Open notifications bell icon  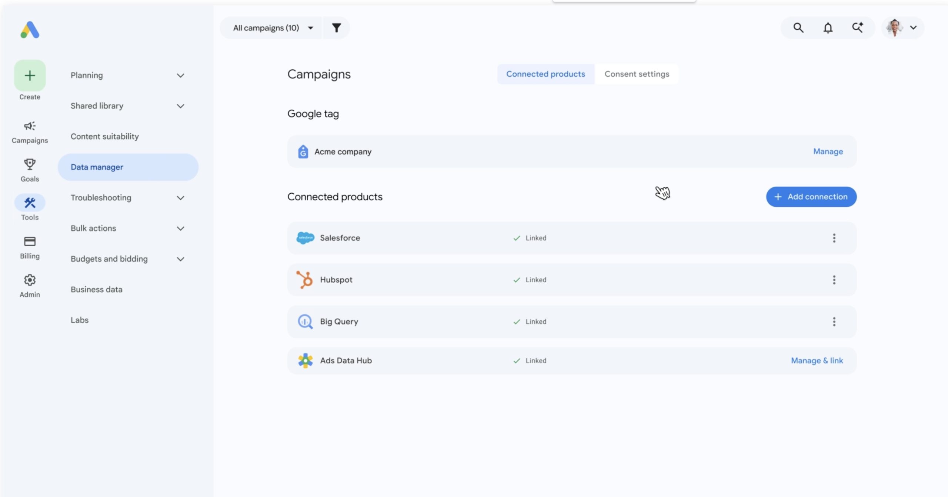click(828, 28)
